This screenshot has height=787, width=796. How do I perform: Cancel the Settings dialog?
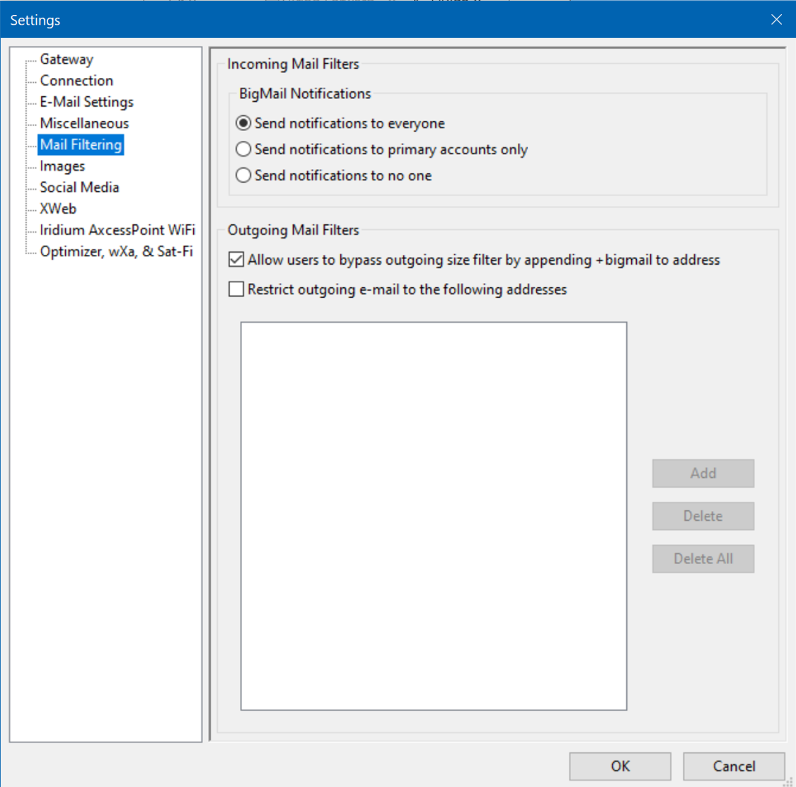click(x=734, y=766)
